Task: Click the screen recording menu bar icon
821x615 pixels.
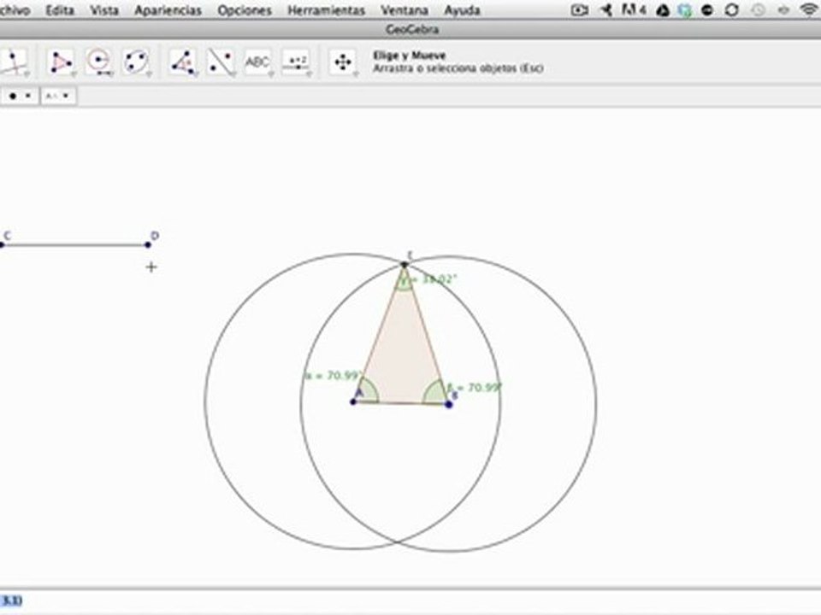Action: (x=579, y=10)
